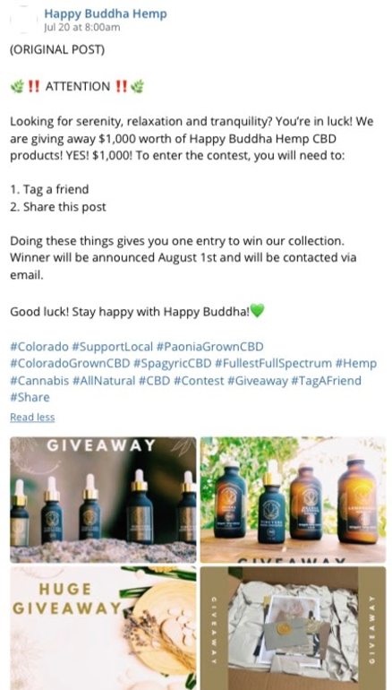392x690 pixels.
Task: View the amber bottles outdoor photo
Action: click(294, 499)
